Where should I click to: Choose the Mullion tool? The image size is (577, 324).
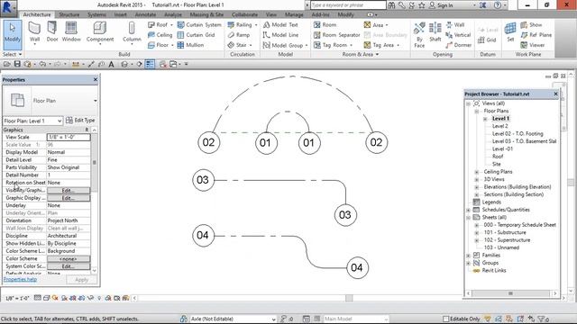[190, 45]
